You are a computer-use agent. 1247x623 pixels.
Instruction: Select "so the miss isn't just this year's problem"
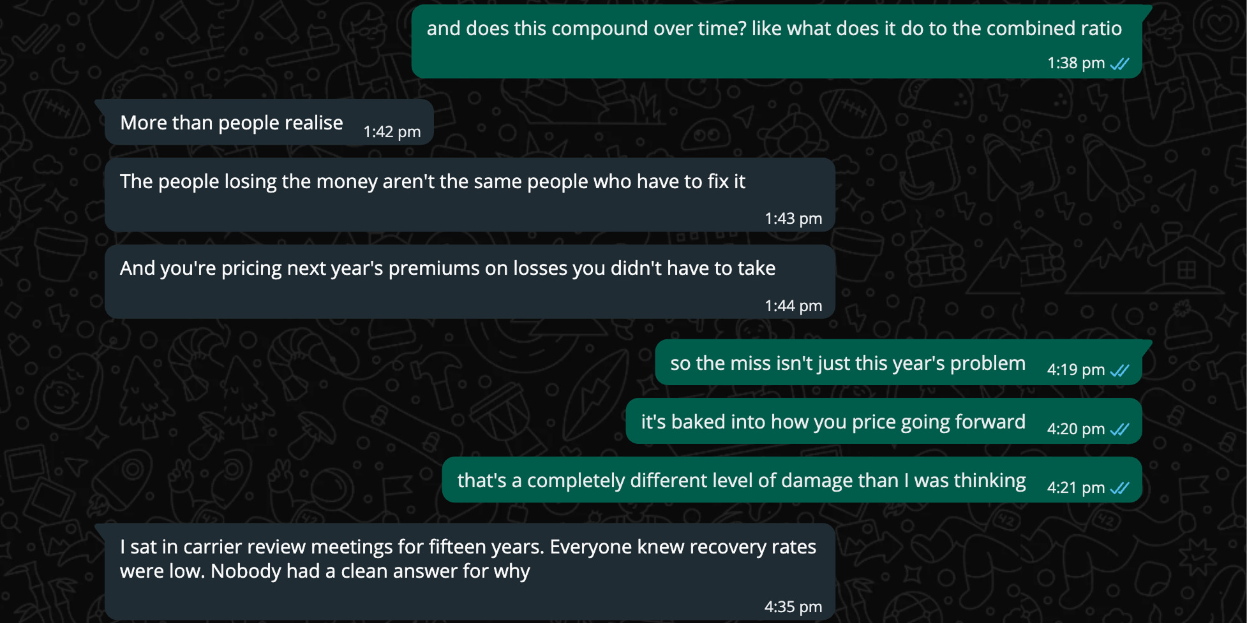(848, 363)
